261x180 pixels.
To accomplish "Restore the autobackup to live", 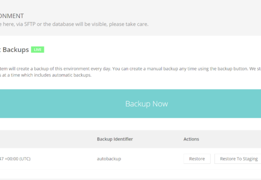I will coord(197,159).
